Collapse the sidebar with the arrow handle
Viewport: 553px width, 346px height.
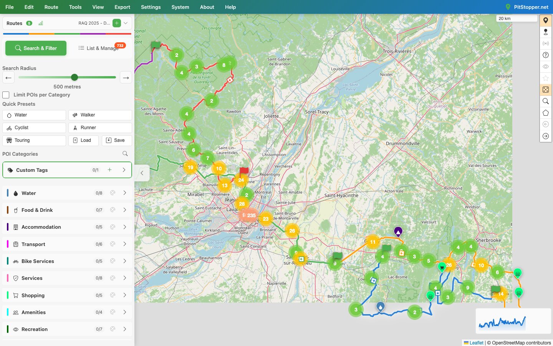coord(142,173)
